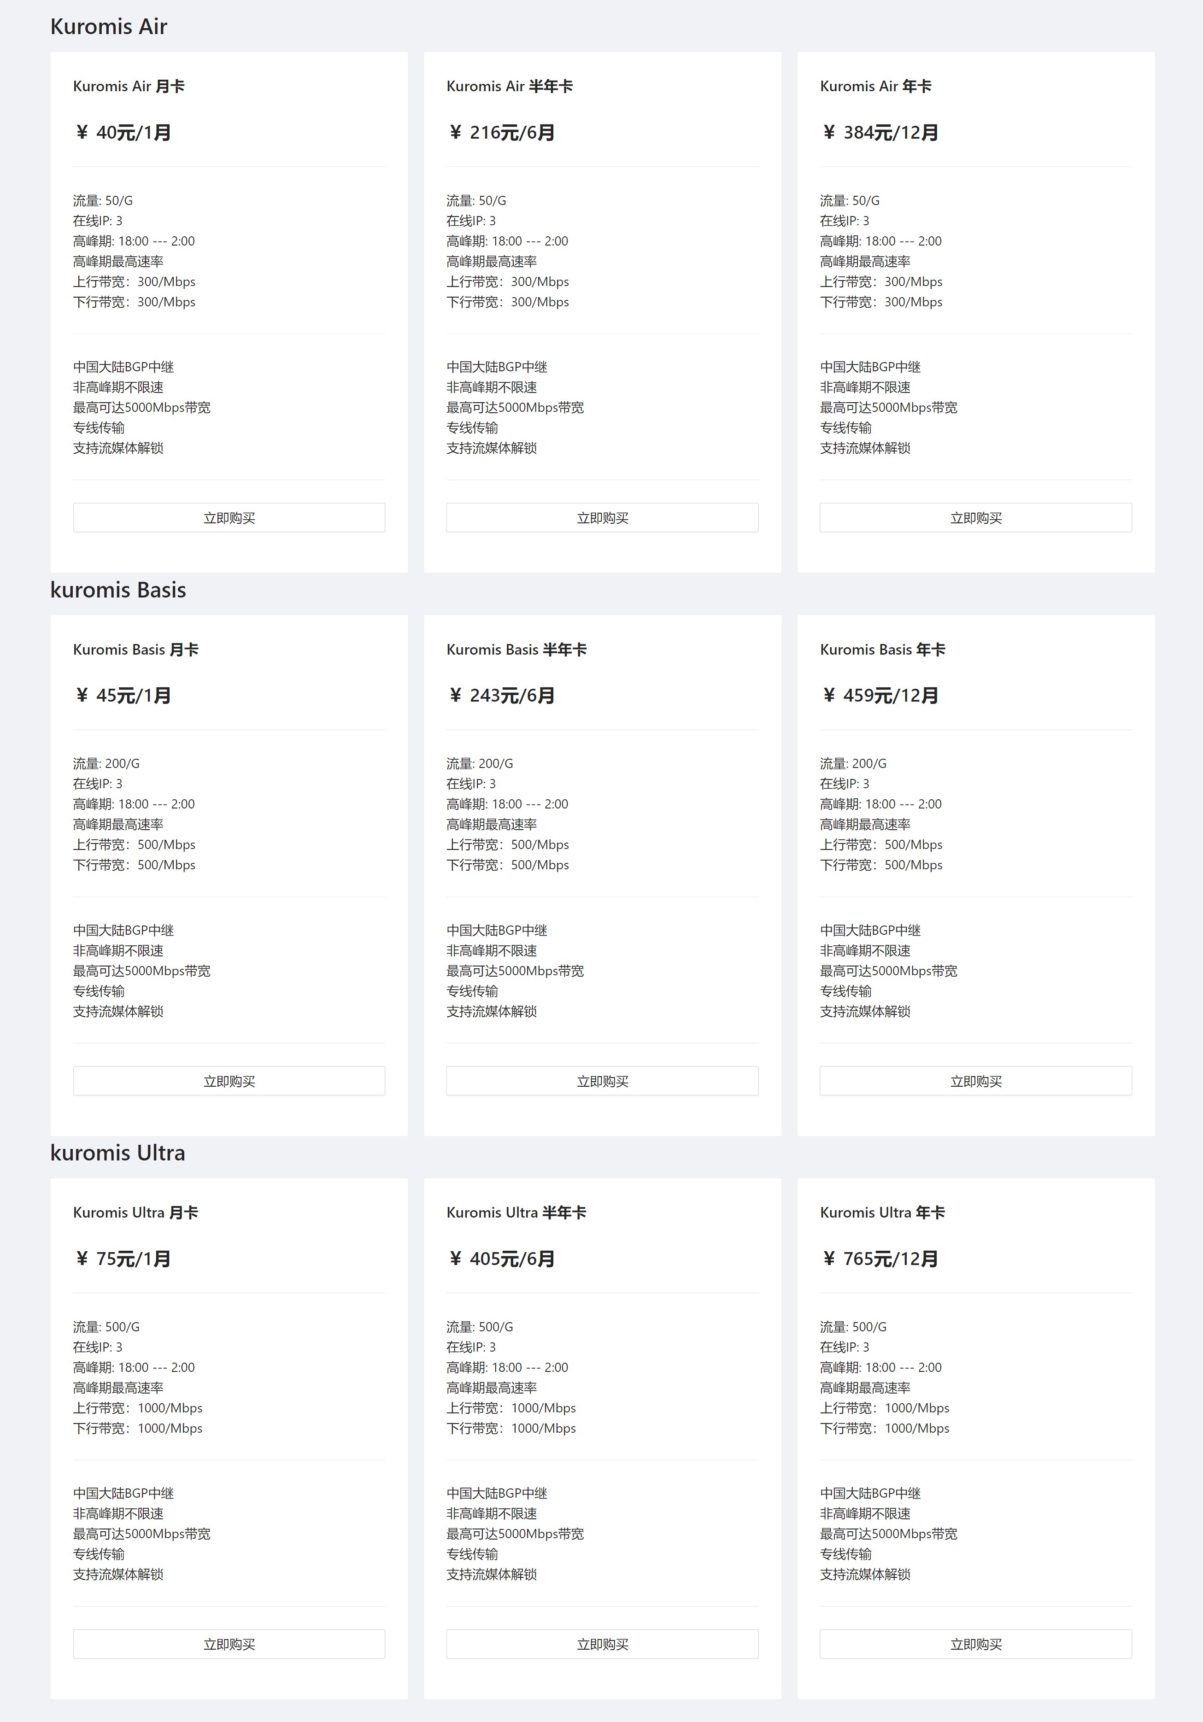
Task: Click 下行带宽: 500/Mbps in Basis 半年卡 card
Action: 508,865
